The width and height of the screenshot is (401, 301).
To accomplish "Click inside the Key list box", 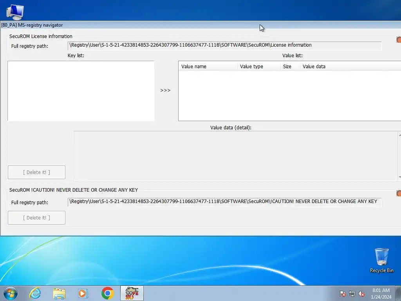I will pos(81,91).
